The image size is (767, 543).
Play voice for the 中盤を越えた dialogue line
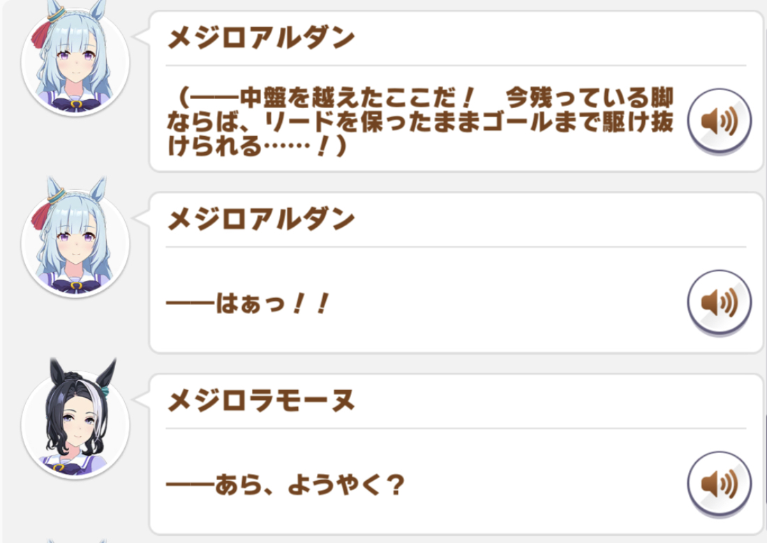point(719,121)
